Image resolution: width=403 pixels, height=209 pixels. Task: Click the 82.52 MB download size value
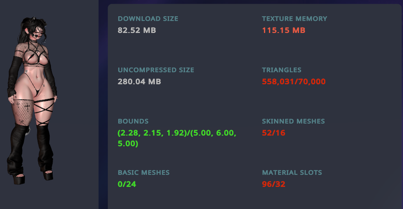(137, 30)
